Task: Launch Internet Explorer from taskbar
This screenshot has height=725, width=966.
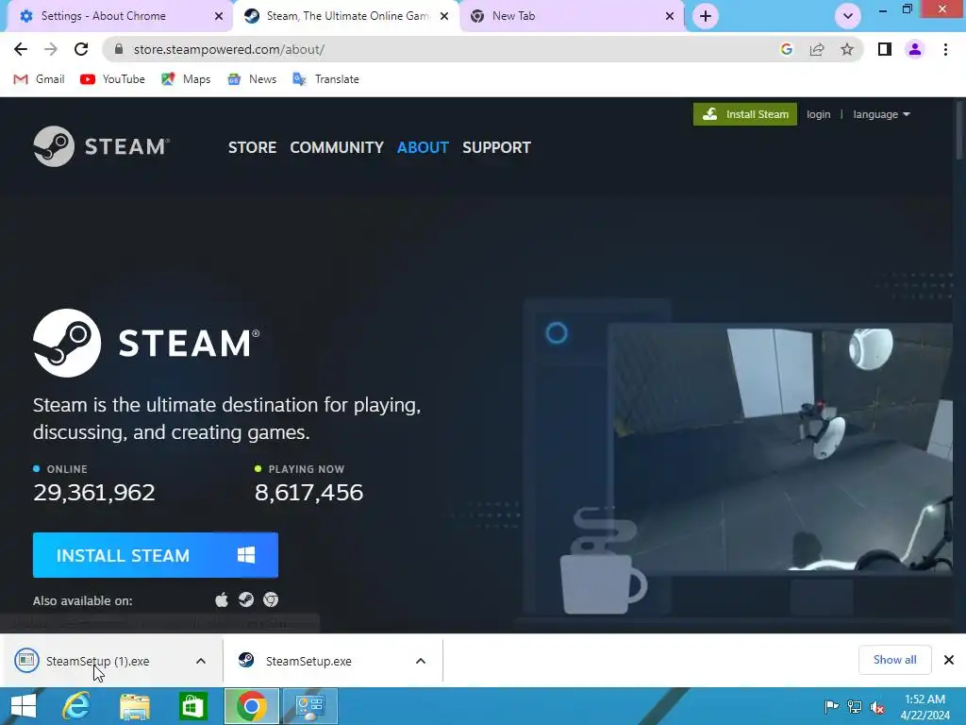Action: pyautogui.click(x=76, y=706)
